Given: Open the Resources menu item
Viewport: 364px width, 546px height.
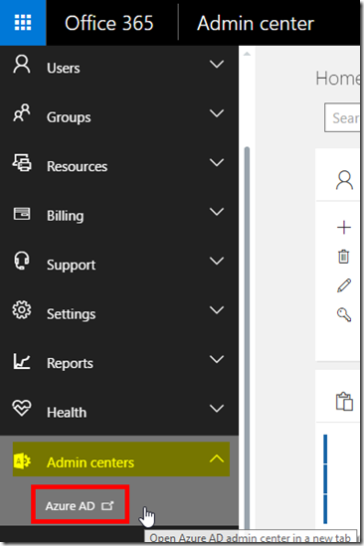Looking at the screenshot, I should tap(77, 166).
